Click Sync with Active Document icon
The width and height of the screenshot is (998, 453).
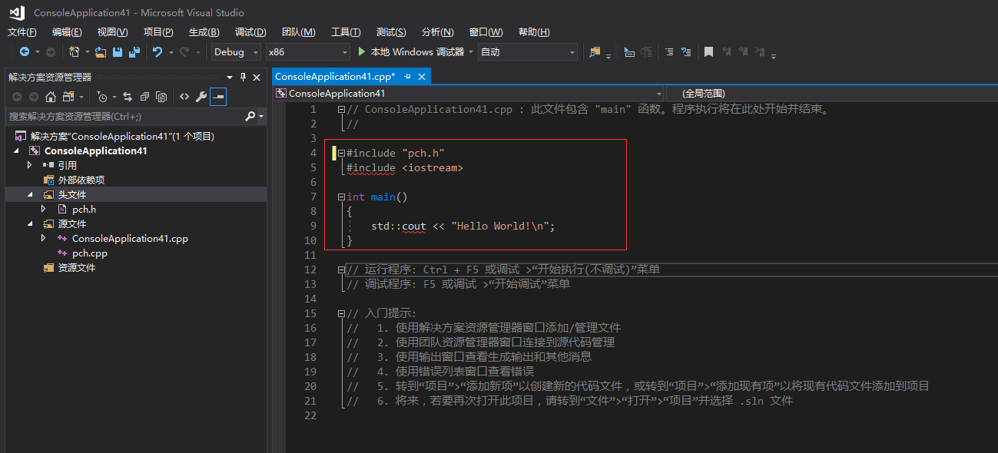point(128,97)
